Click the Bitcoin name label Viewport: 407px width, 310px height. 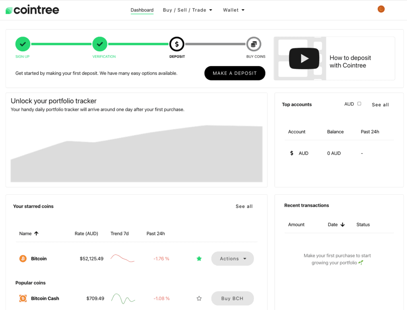[39, 259]
